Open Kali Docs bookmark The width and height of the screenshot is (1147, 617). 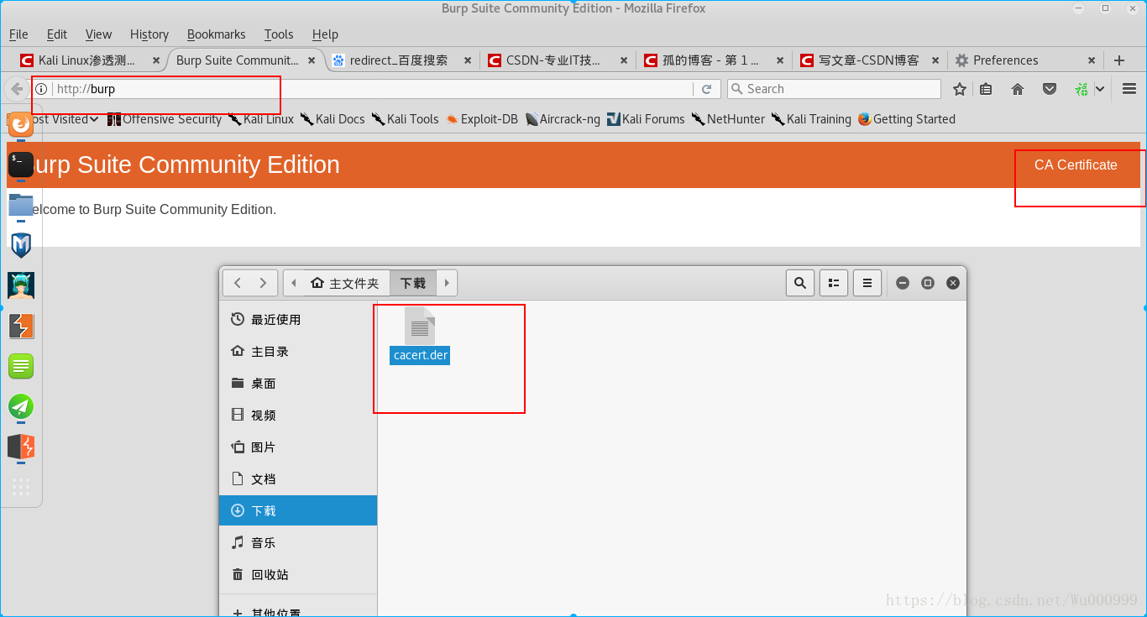point(333,119)
